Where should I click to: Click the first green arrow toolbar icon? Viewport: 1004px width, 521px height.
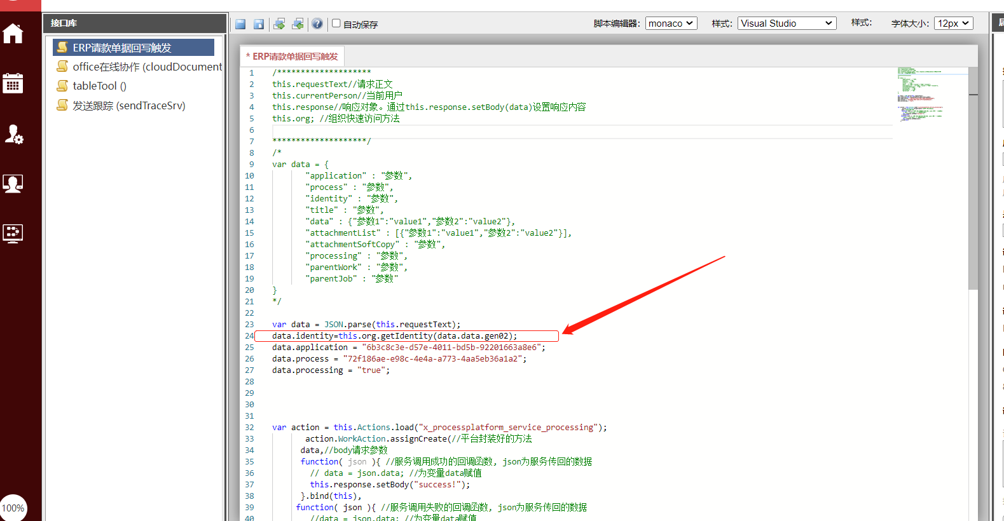coord(279,24)
